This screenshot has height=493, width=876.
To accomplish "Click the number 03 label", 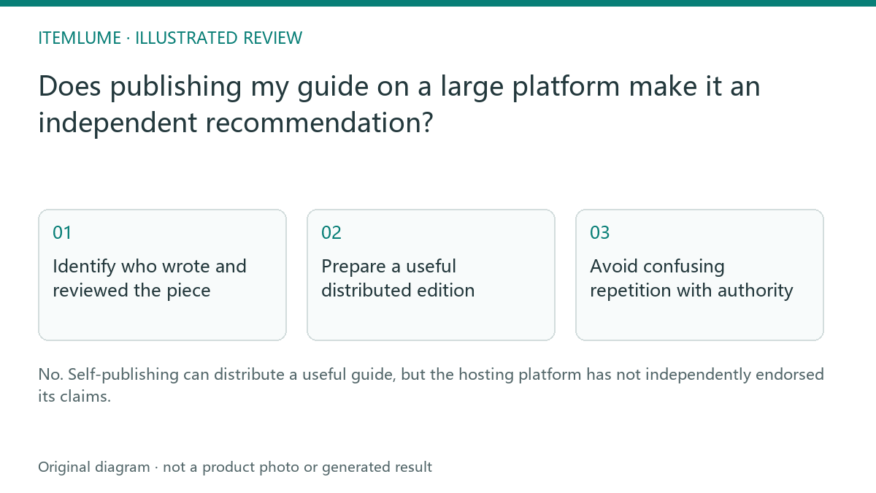I will point(600,233).
